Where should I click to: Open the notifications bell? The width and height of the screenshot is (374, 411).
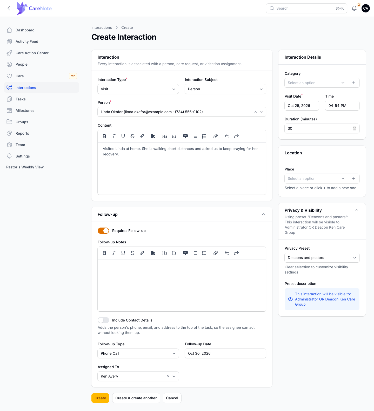click(354, 8)
